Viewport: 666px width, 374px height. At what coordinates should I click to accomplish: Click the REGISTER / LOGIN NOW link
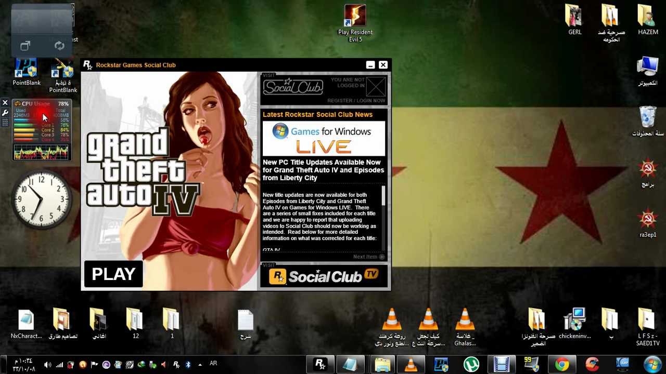point(356,101)
